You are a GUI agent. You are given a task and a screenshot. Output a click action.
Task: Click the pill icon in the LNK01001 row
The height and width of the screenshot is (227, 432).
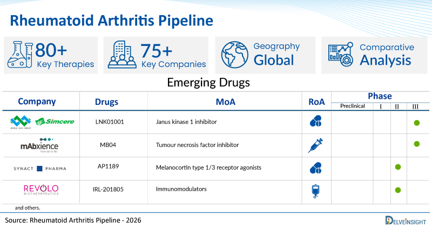coord(316,122)
